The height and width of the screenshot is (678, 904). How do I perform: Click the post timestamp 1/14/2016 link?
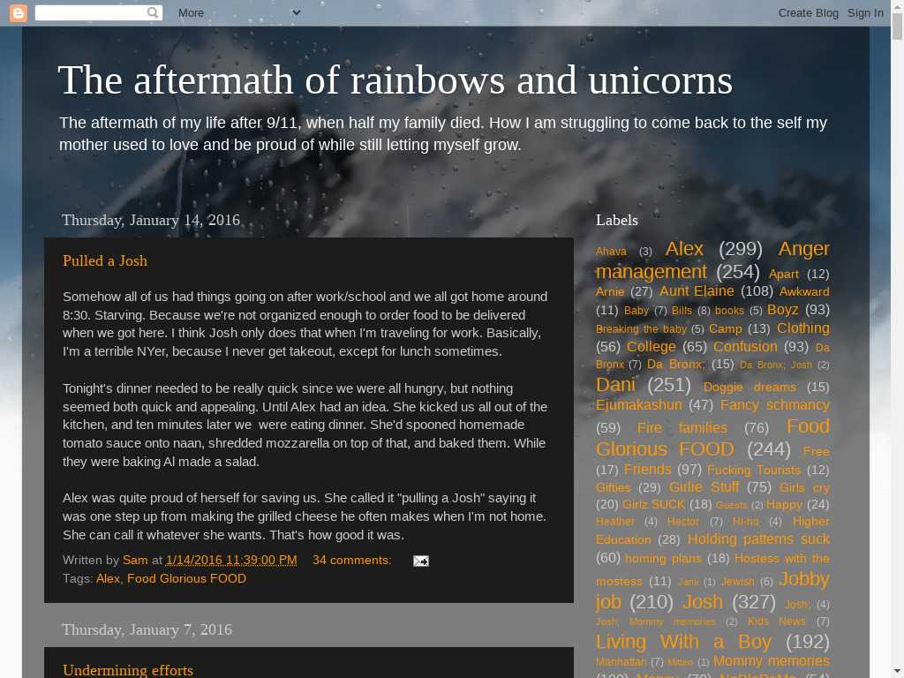tap(231, 560)
